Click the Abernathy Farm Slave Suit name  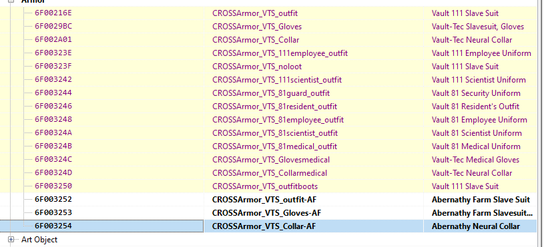click(481, 200)
